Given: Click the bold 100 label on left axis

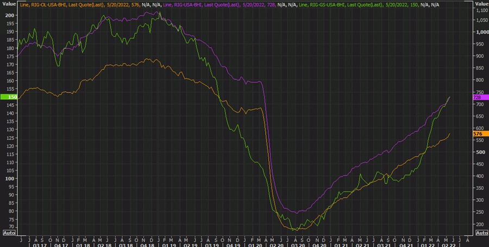Looking at the screenshot, I should pos(11,179).
